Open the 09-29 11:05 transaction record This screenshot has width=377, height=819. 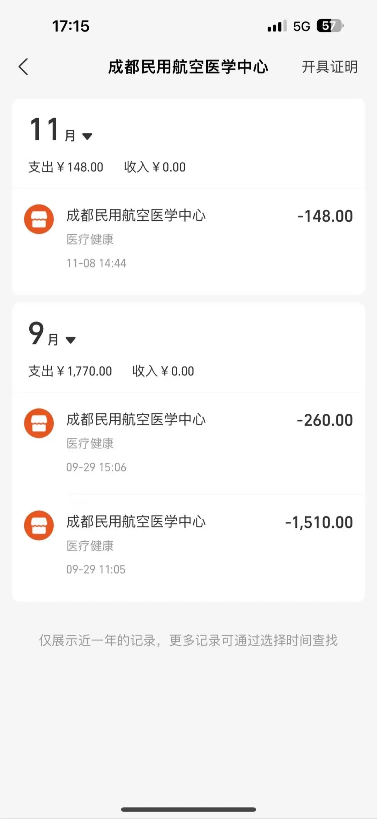pos(188,546)
